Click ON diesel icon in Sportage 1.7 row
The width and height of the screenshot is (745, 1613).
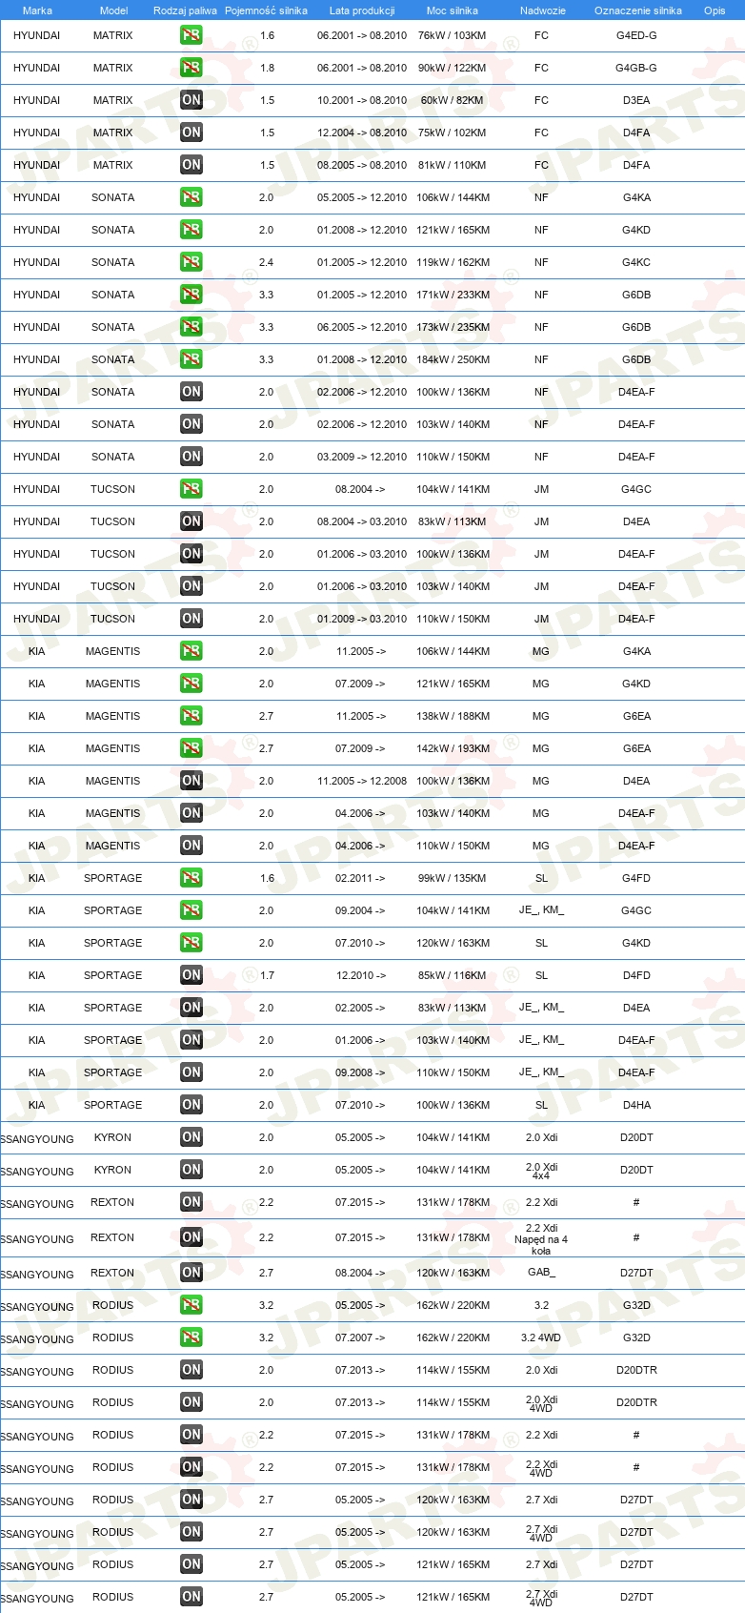click(191, 975)
